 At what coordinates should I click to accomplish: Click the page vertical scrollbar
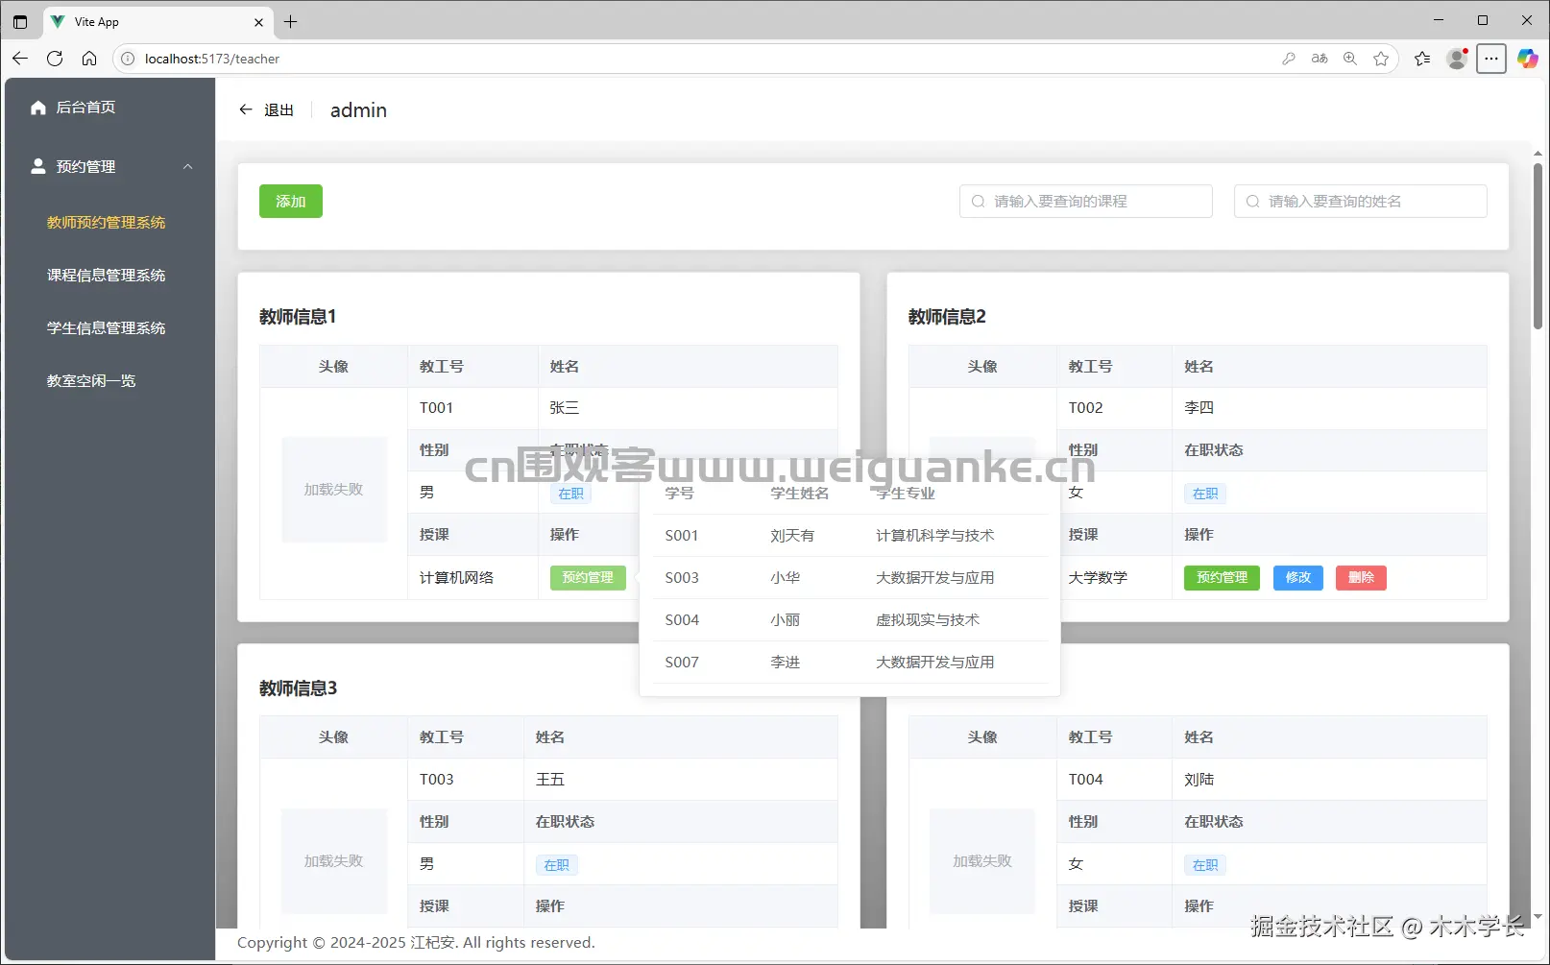click(x=1538, y=247)
